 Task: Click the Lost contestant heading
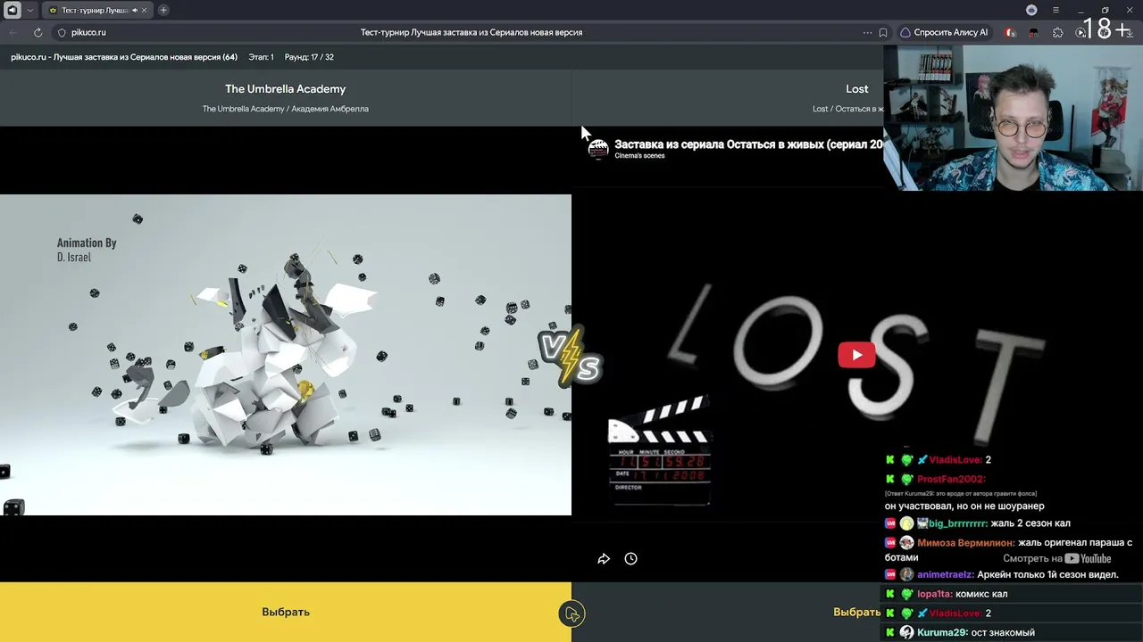[x=857, y=89]
